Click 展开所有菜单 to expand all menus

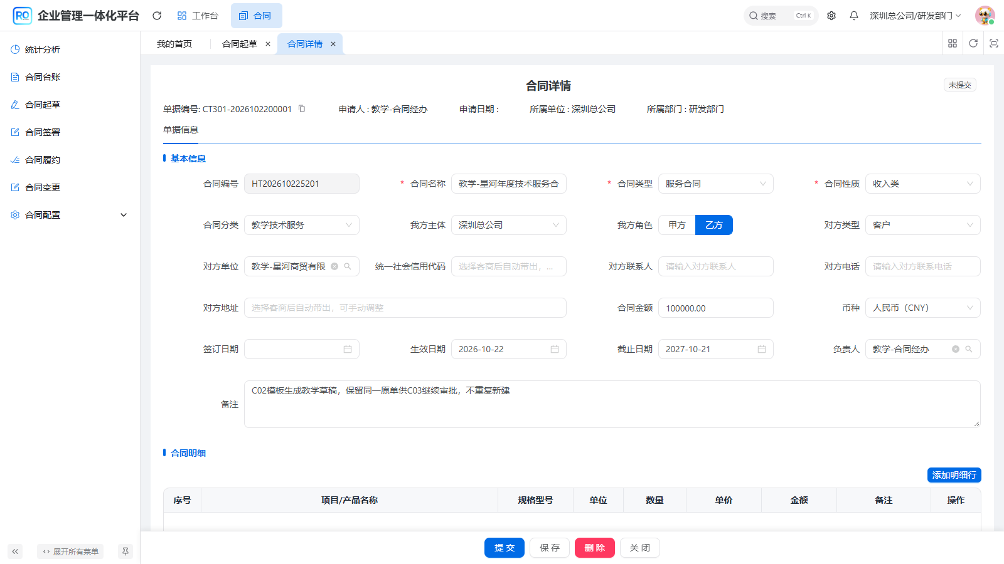click(70, 551)
